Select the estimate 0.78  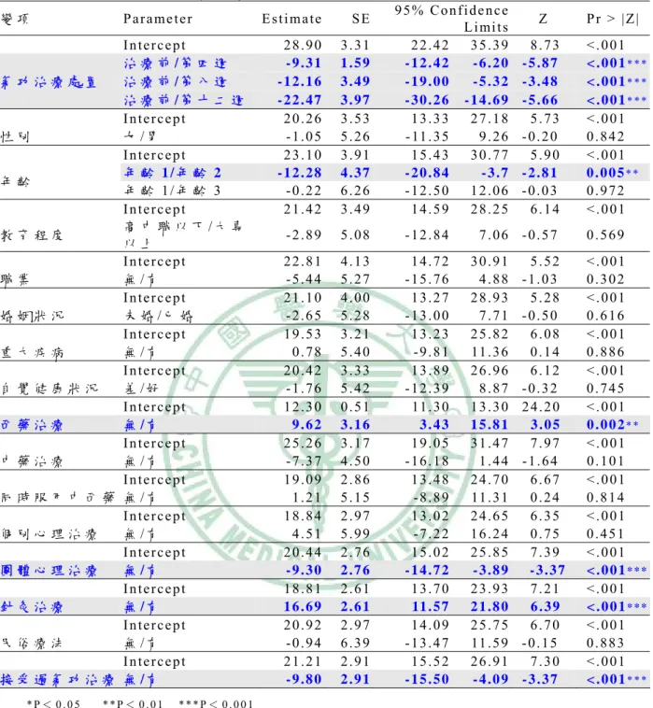306,352
